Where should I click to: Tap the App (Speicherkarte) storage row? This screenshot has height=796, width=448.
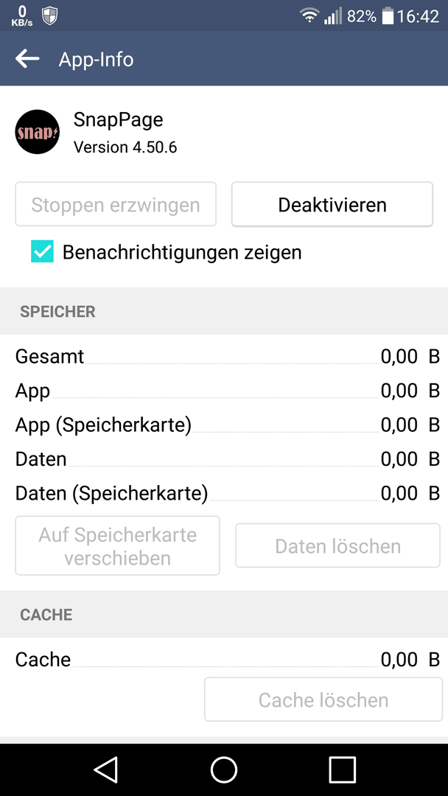coord(227,425)
